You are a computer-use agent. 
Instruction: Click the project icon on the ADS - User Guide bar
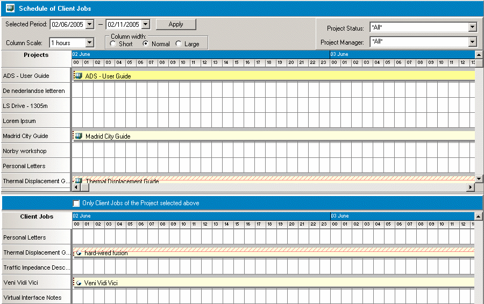[79, 76]
